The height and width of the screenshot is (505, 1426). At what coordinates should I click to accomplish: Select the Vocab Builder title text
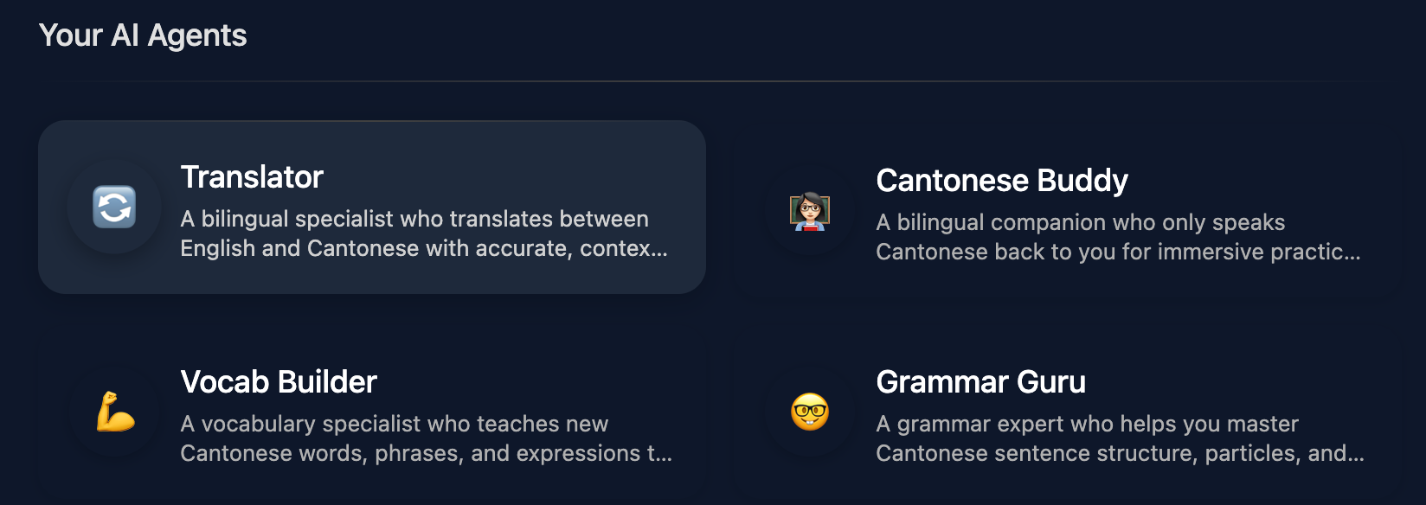point(279,382)
